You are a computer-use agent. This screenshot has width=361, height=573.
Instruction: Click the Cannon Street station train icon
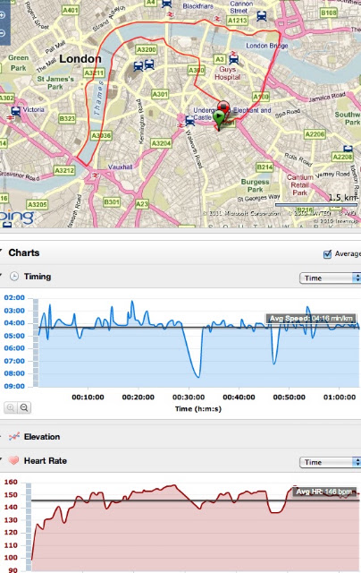tap(262, 16)
